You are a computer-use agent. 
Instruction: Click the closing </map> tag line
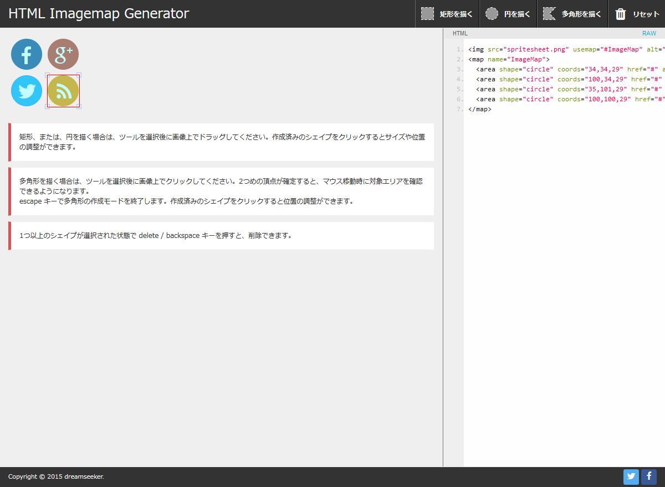click(480, 109)
